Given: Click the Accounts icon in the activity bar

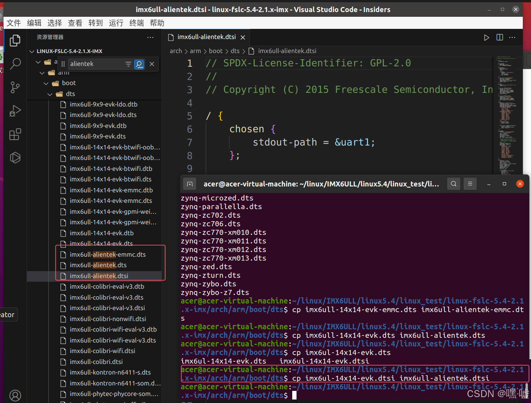Looking at the screenshot, I should [15, 395].
